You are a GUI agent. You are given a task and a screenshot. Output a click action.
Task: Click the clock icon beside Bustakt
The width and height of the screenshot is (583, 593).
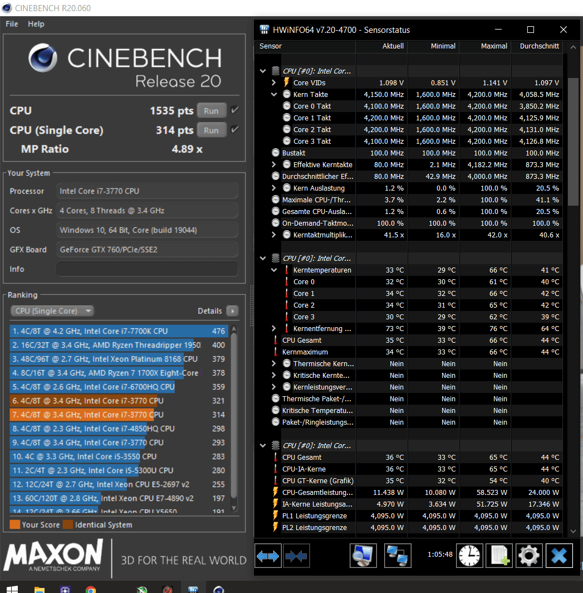click(276, 153)
